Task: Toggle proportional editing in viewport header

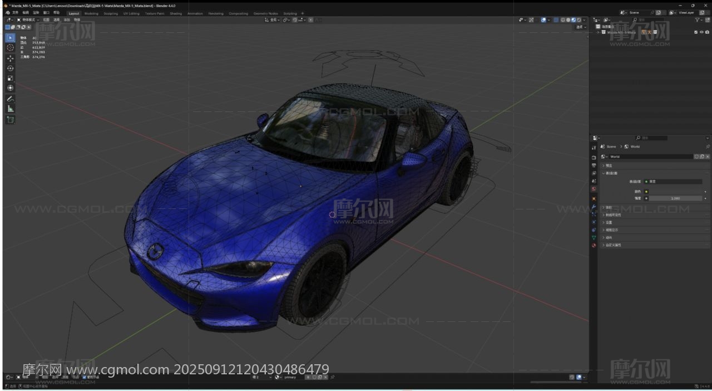Action: tap(311, 20)
